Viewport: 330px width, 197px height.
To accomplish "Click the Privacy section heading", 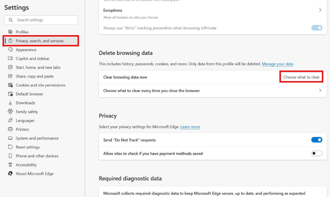I will [x=108, y=116].
